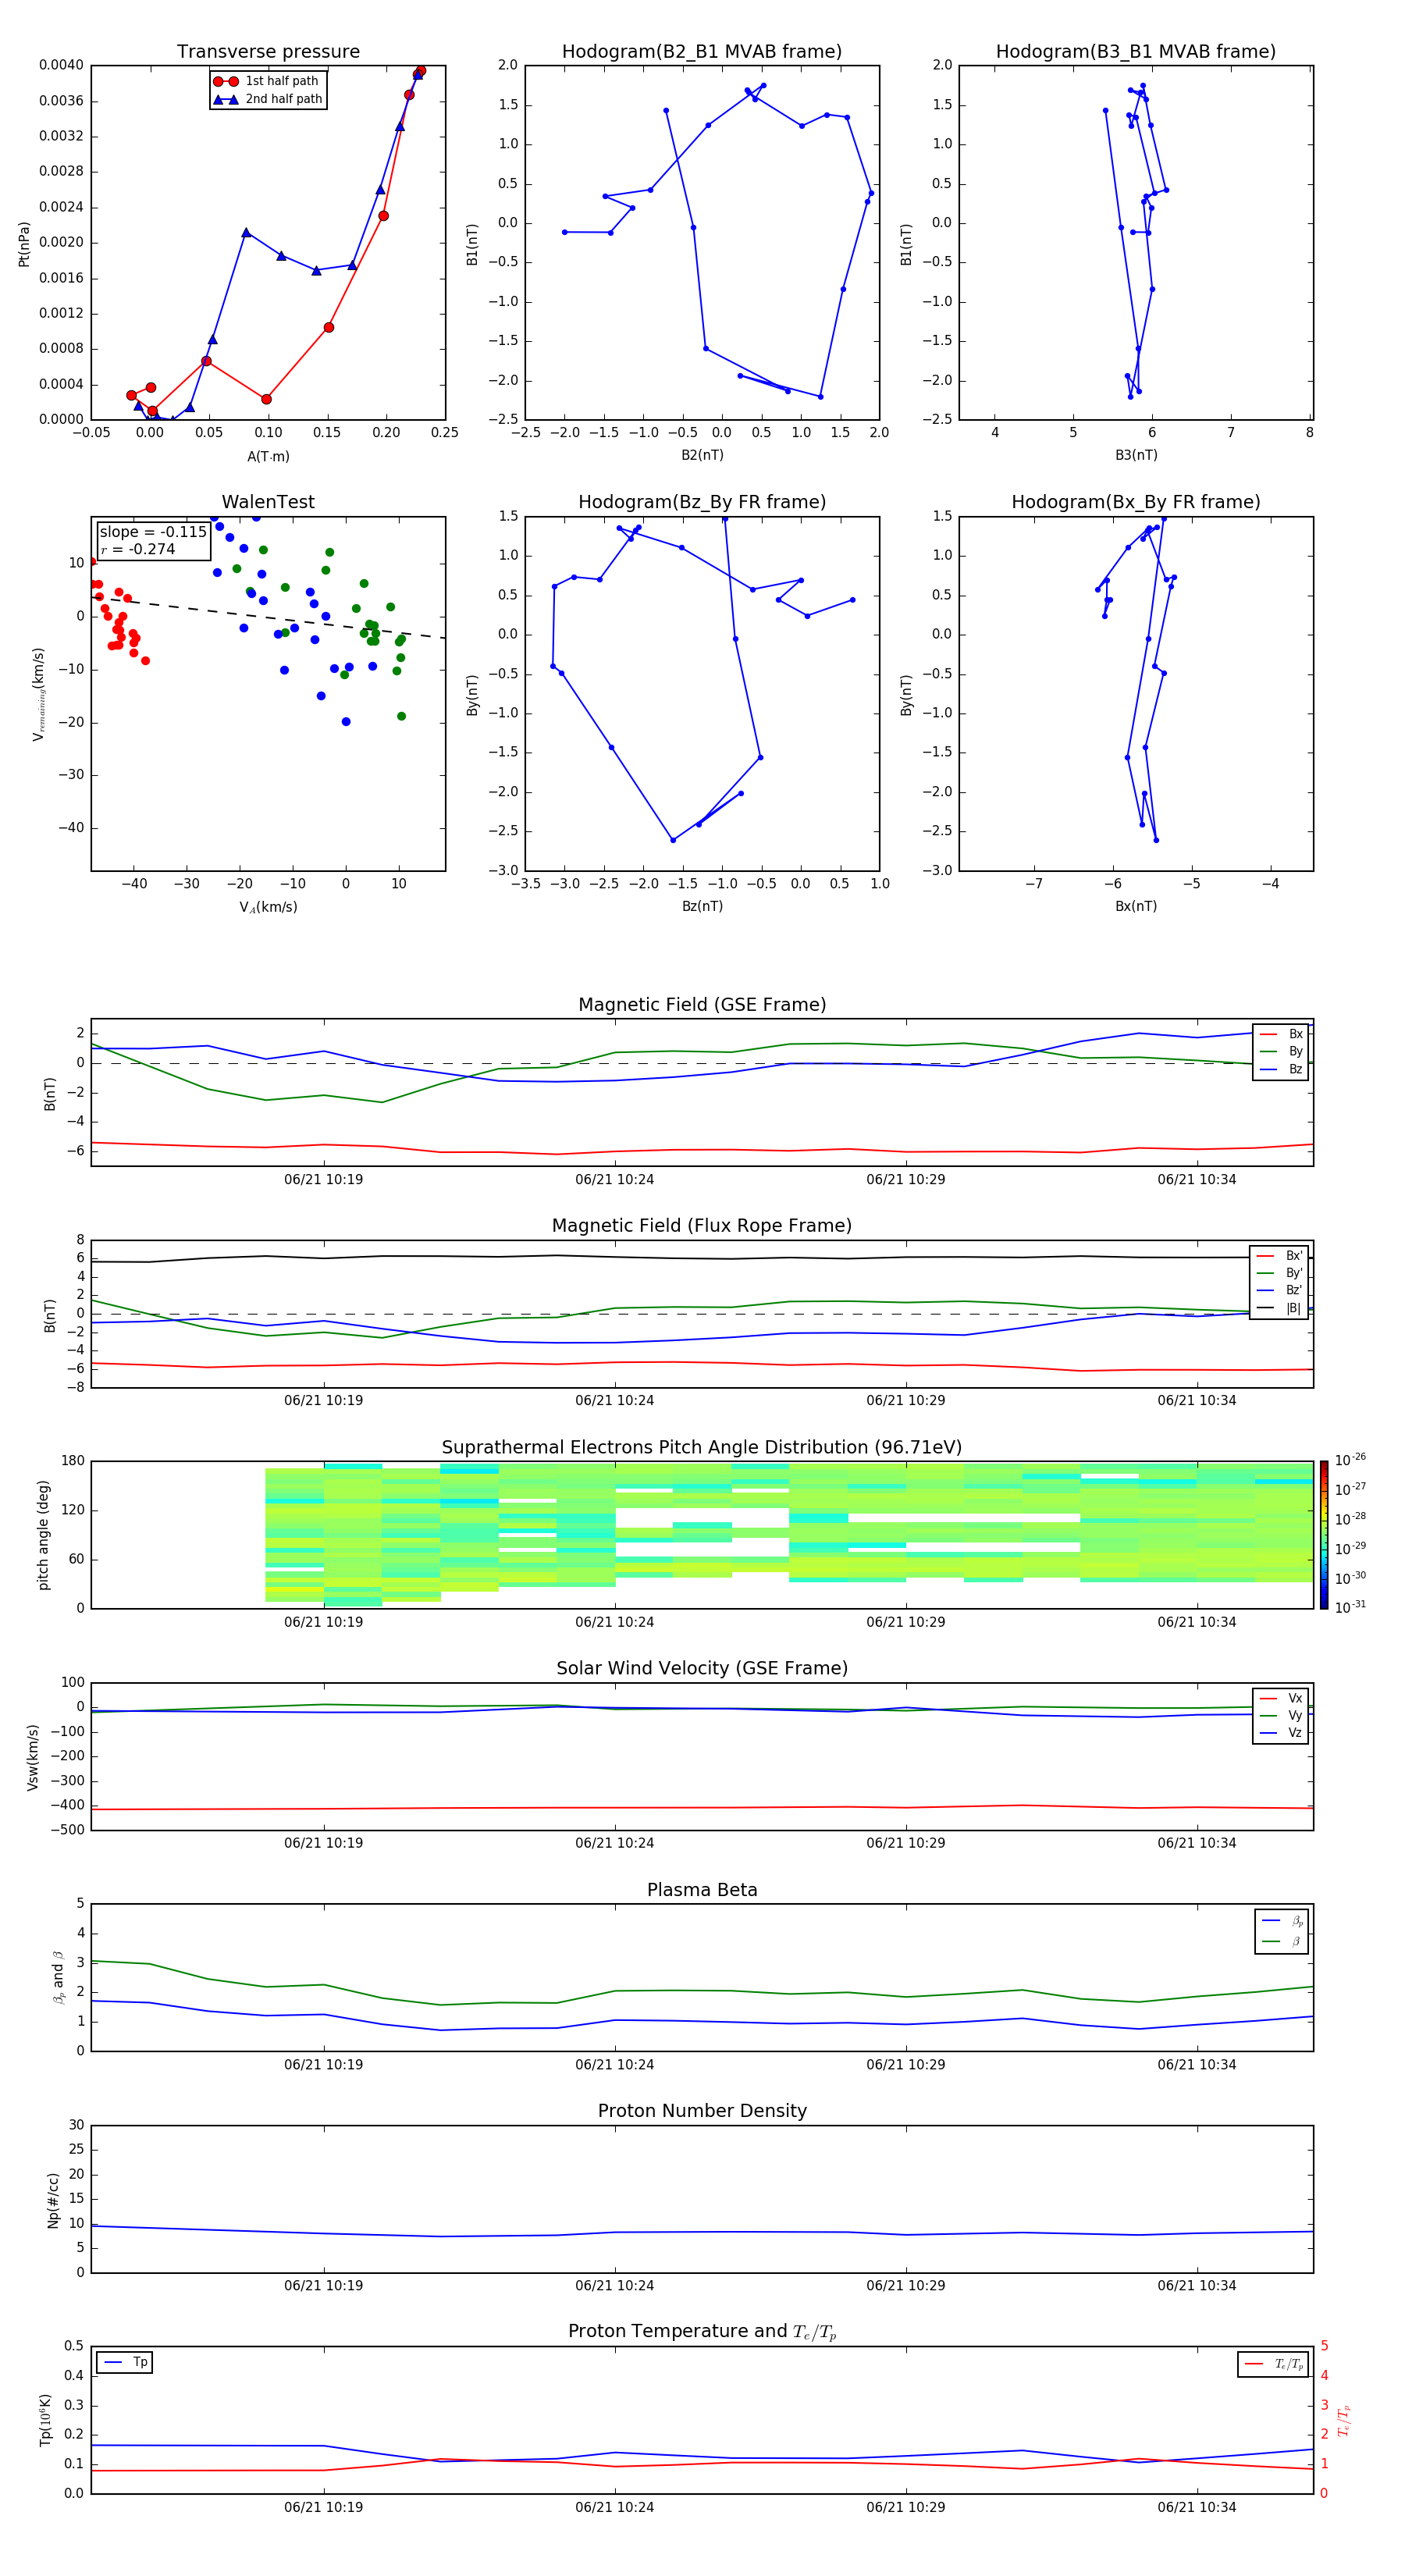The image size is (1405, 2576).
Task: Click the 'Vx' legend entry in velocity panel
Action: [x=1281, y=1698]
